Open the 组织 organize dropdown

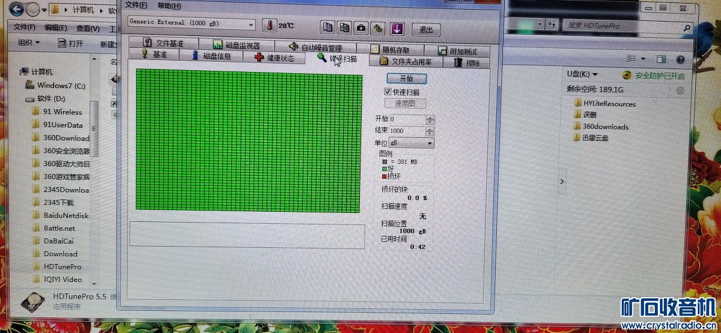point(29,43)
